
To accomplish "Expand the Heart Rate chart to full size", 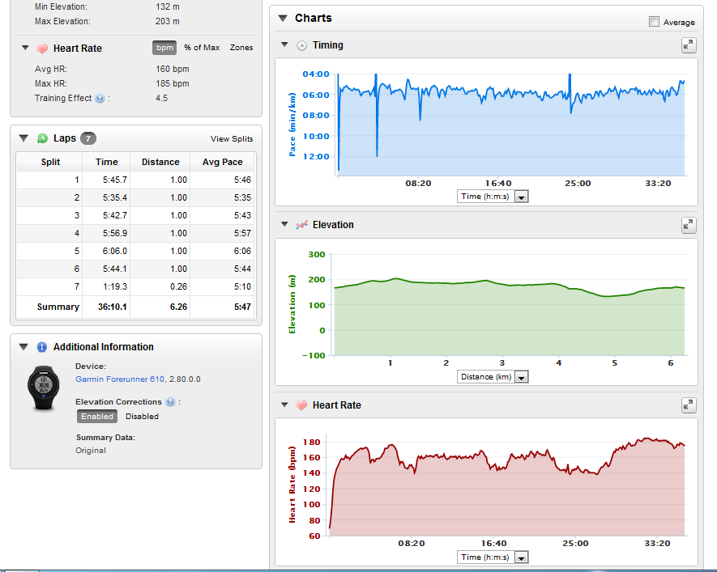I will coord(688,405).
